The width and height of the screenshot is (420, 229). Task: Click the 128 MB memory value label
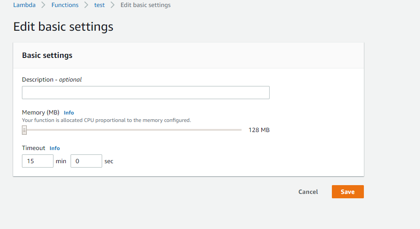tap(259, 130)
